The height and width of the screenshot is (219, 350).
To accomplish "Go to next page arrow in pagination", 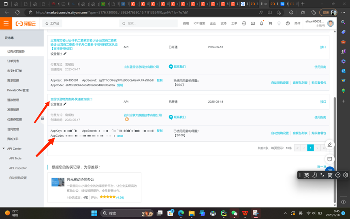I will point(317,148).
